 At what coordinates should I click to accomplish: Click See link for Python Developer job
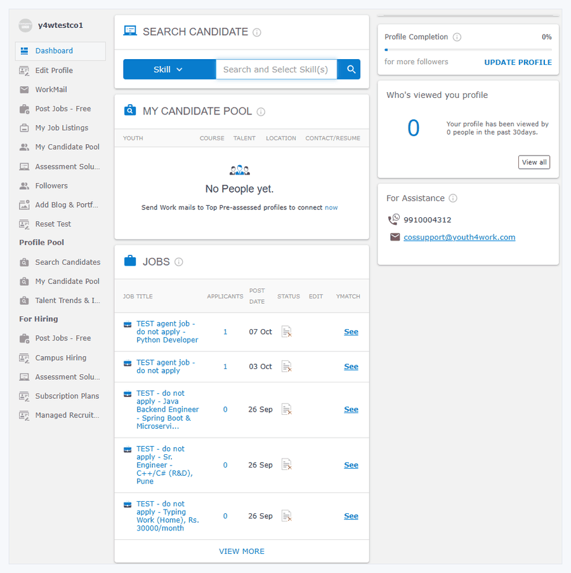[x=351, y=332]
